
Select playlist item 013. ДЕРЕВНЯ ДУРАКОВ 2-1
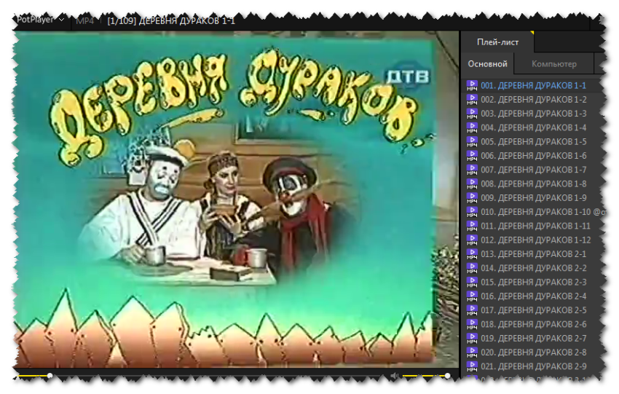(x=533, y=254)
